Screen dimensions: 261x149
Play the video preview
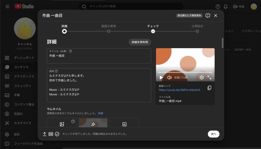click(161, 77)
